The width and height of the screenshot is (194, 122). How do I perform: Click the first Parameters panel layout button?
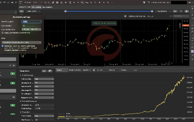point(44,71)
